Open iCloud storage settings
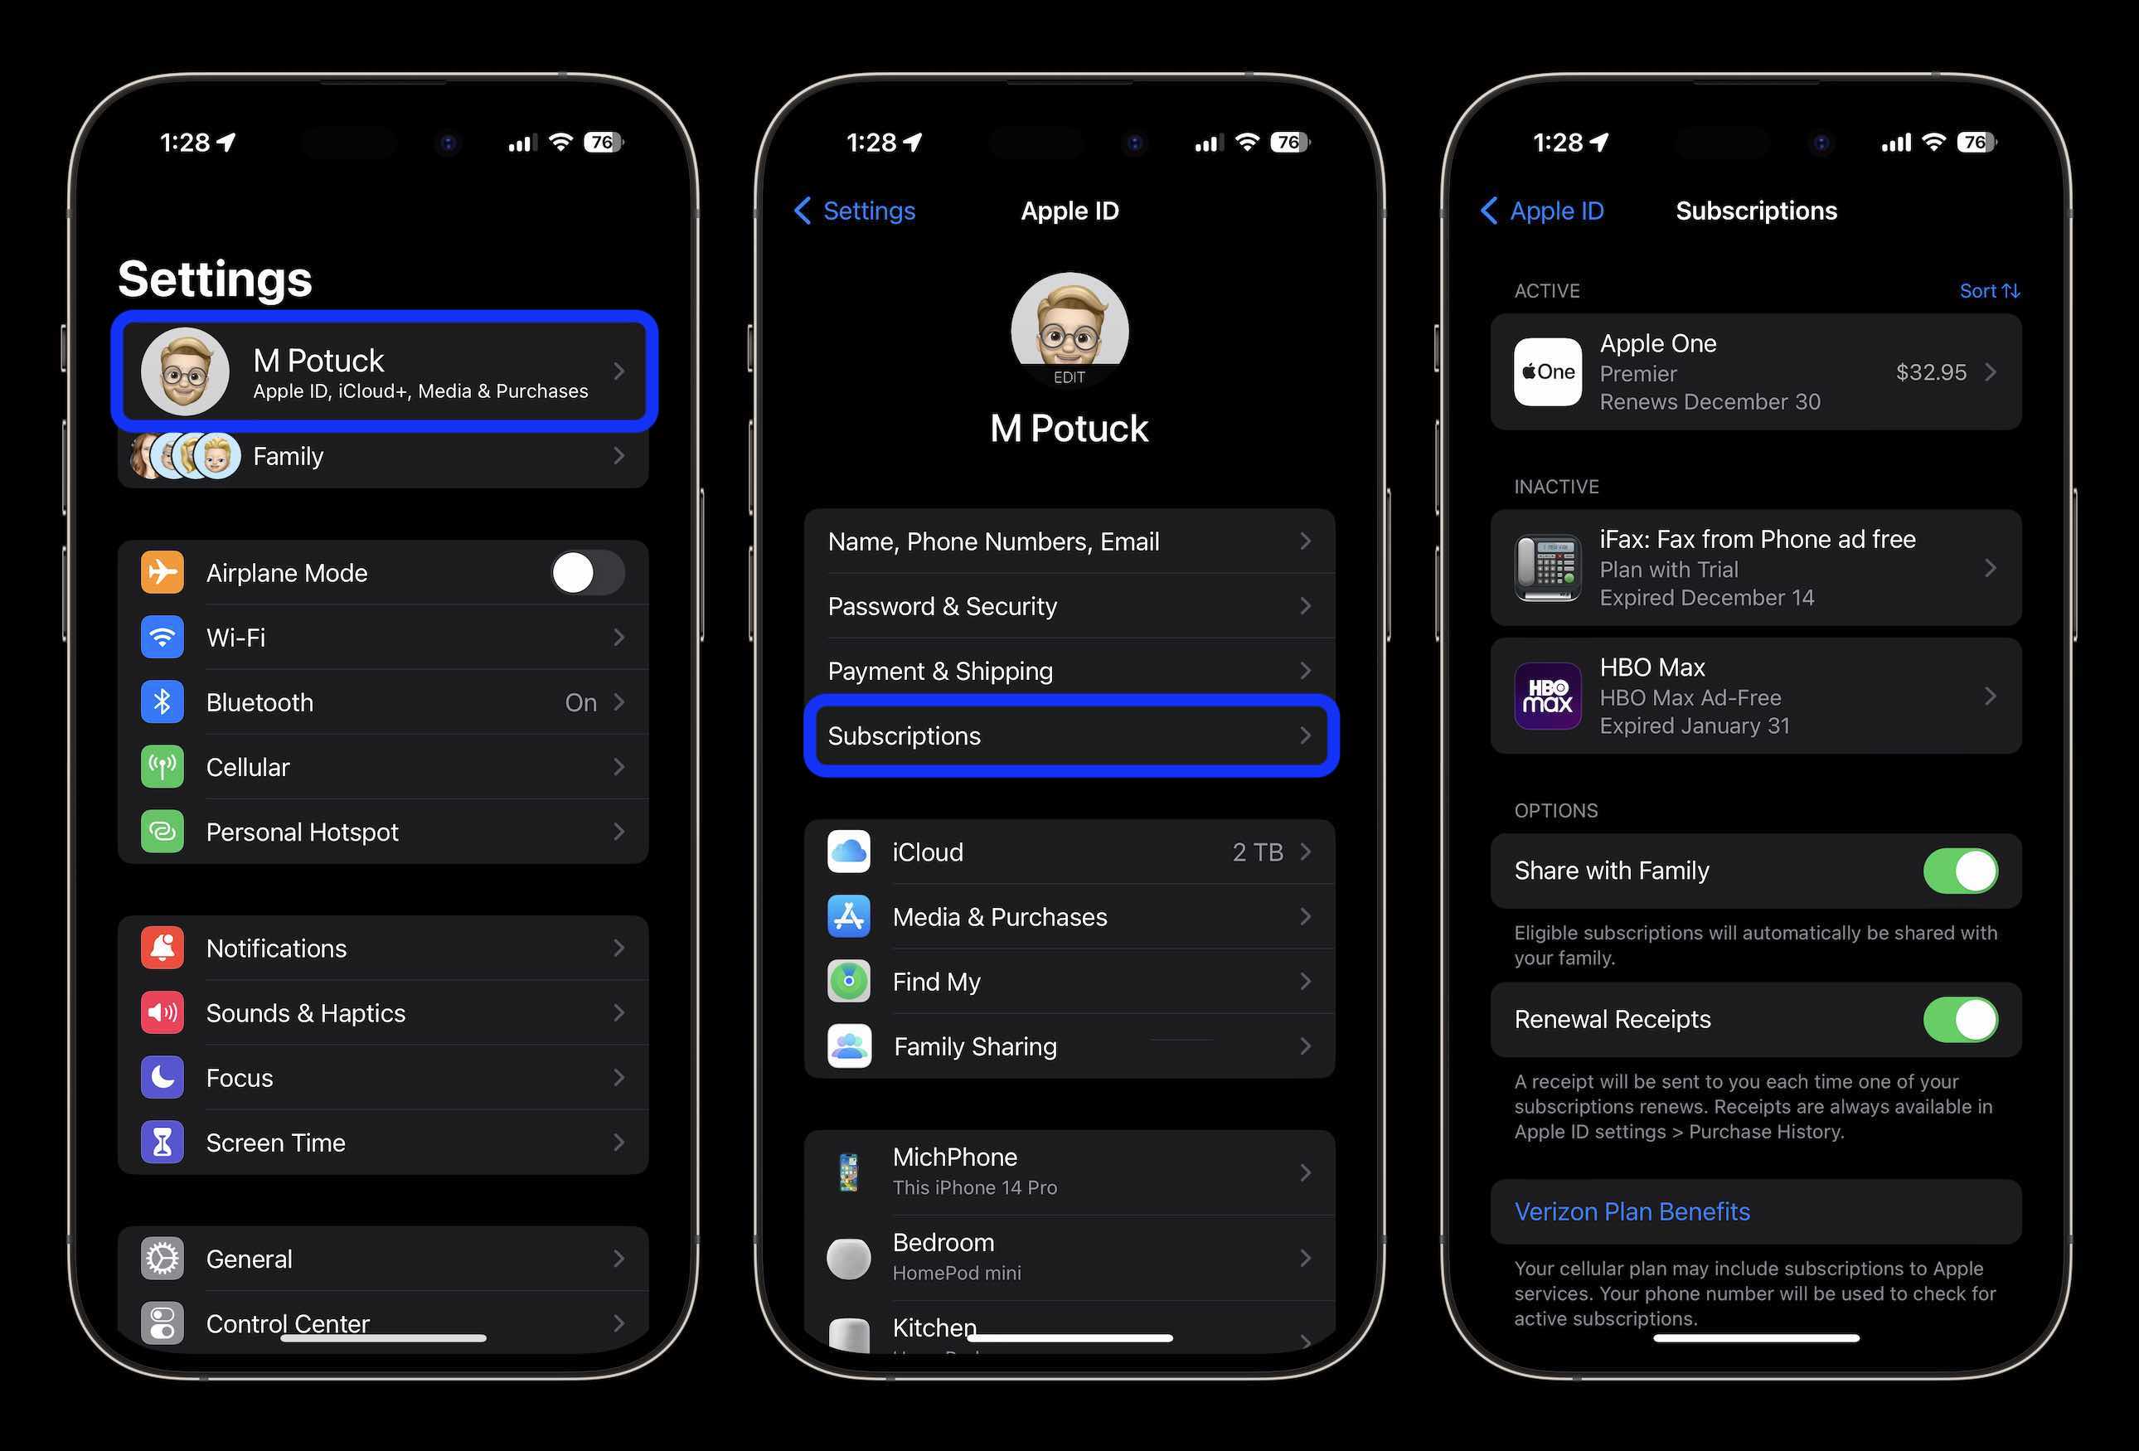The height and width of the screenshot is (1451, 2139). click(x=1069, y=850)
